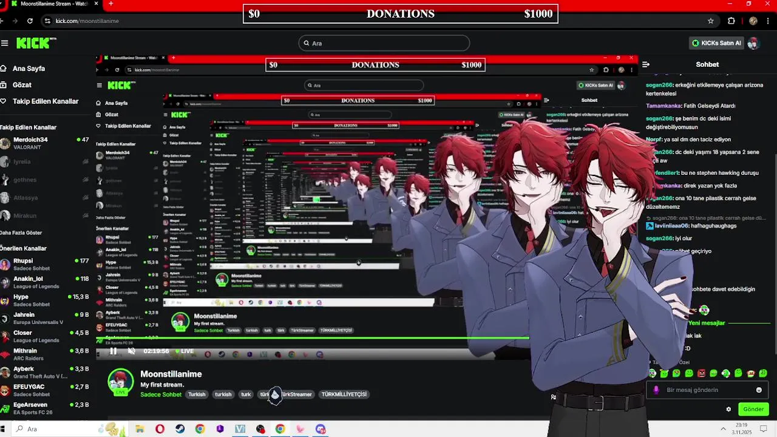
Task: Open the Anakin_lol recommended channel
Action: tap(45, 282)
